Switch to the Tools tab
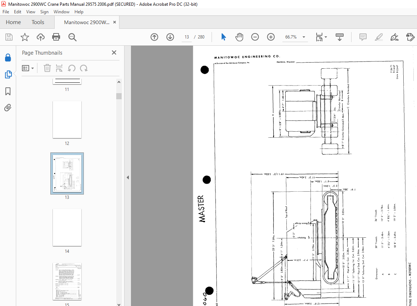The height and width of the screenshot is (306, 417). 38,22
